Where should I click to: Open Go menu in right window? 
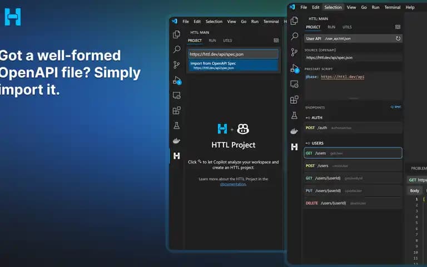[364, 7]
